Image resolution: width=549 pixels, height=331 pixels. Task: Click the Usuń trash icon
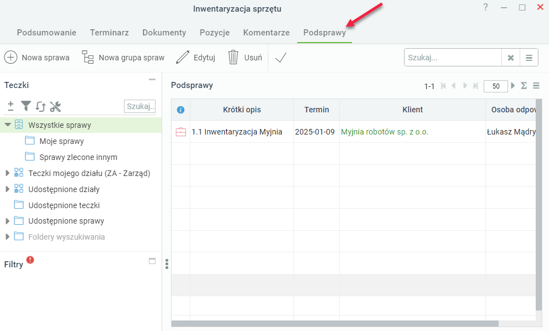click(233, 57)
